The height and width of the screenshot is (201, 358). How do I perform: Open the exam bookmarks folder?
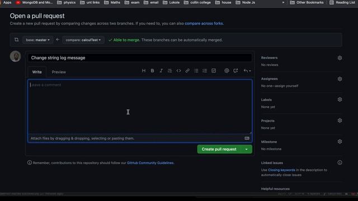tap(132, 2)
